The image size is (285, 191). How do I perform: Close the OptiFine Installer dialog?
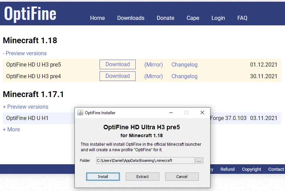point(202,112)
